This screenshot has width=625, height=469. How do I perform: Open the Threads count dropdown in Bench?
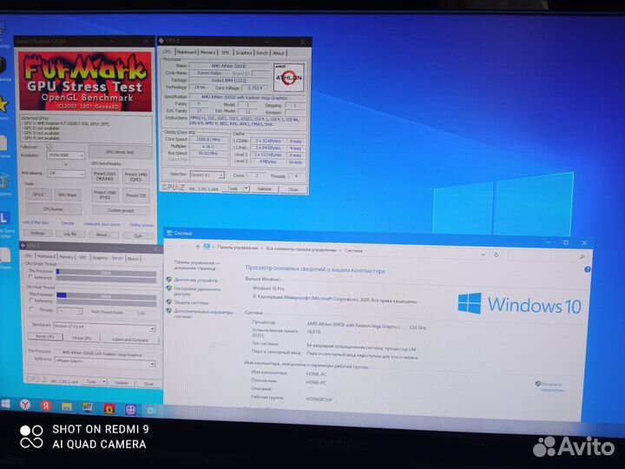[x=69, y=311]
